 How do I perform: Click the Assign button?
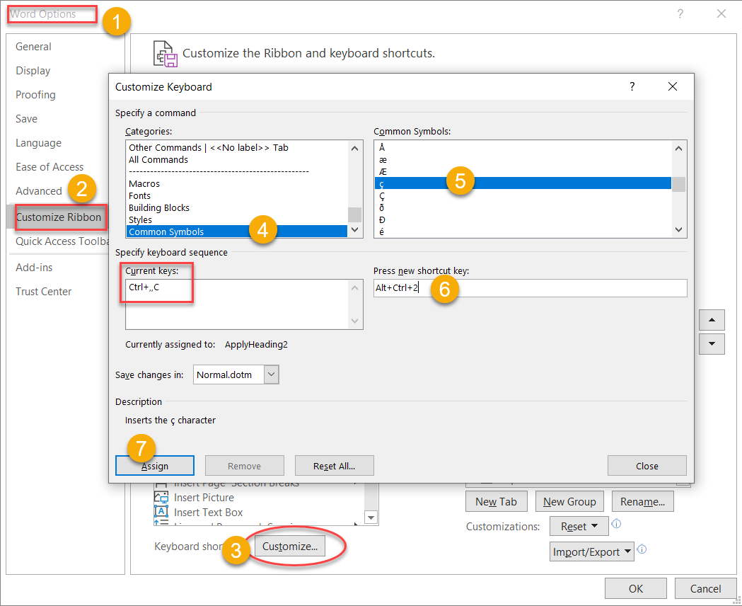pyautogui.click(x=155, y=466)
